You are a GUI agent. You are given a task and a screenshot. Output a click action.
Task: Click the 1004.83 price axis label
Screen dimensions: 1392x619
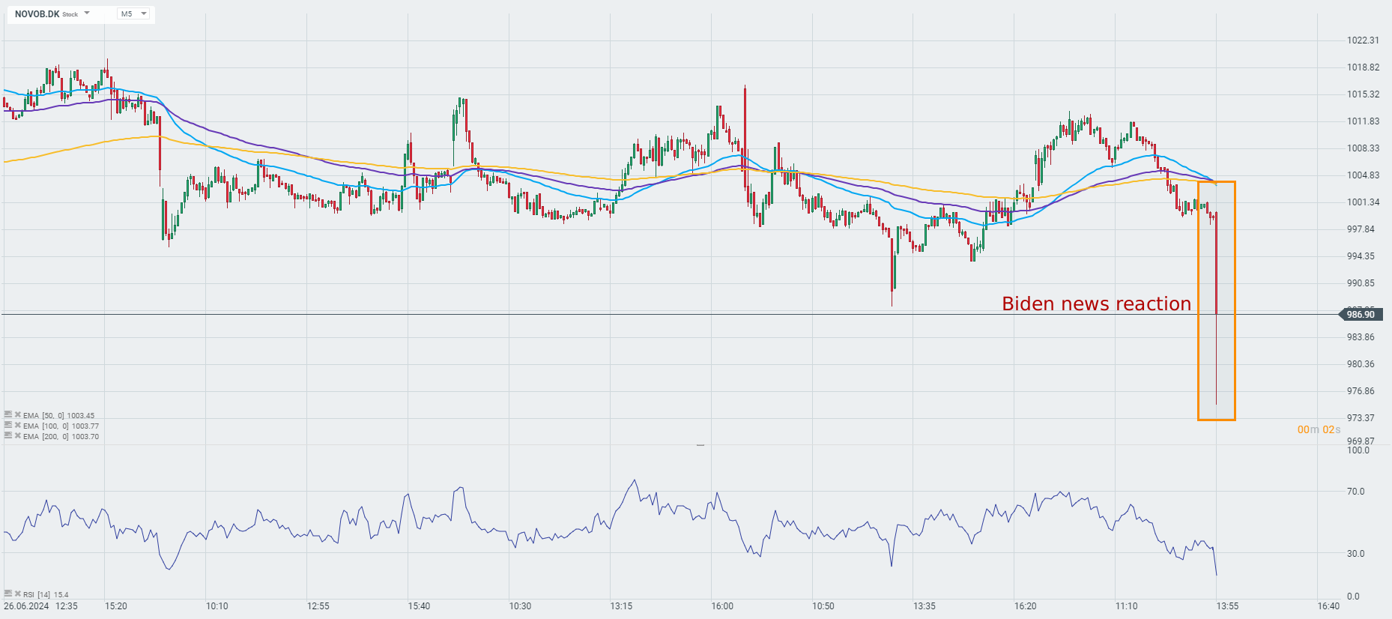[1363, 175]
